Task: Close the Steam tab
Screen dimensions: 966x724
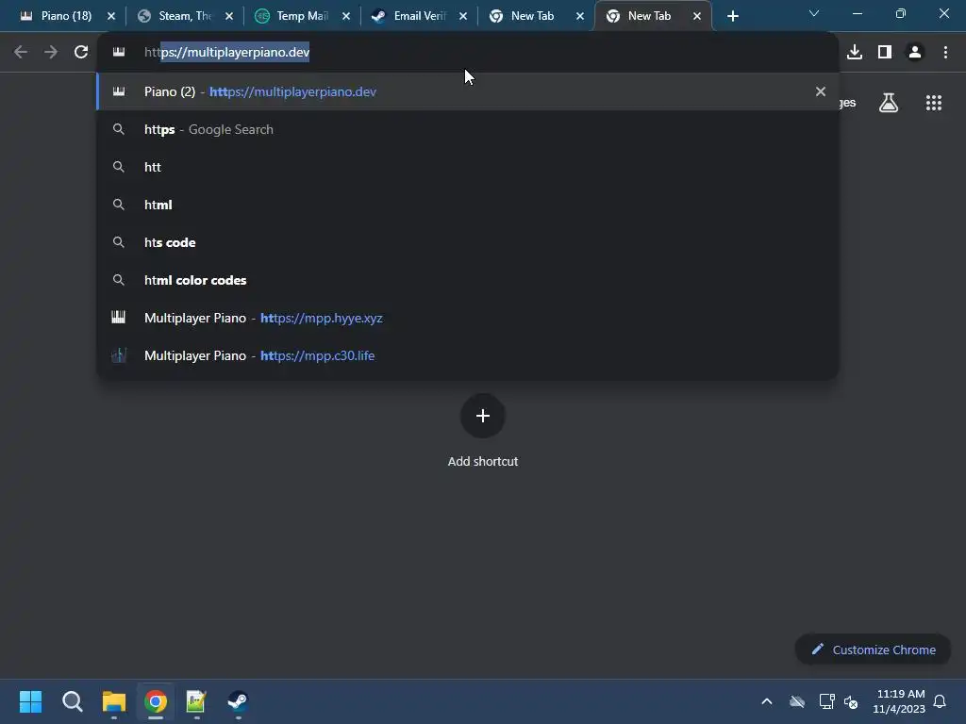Action: click(229, 16)
